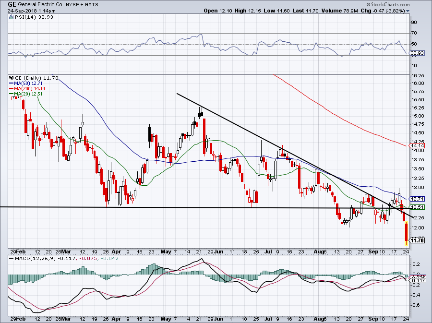Click the General Electric Co. company name
This screenshot has height=323, width=432.
[x=41, y=5]
